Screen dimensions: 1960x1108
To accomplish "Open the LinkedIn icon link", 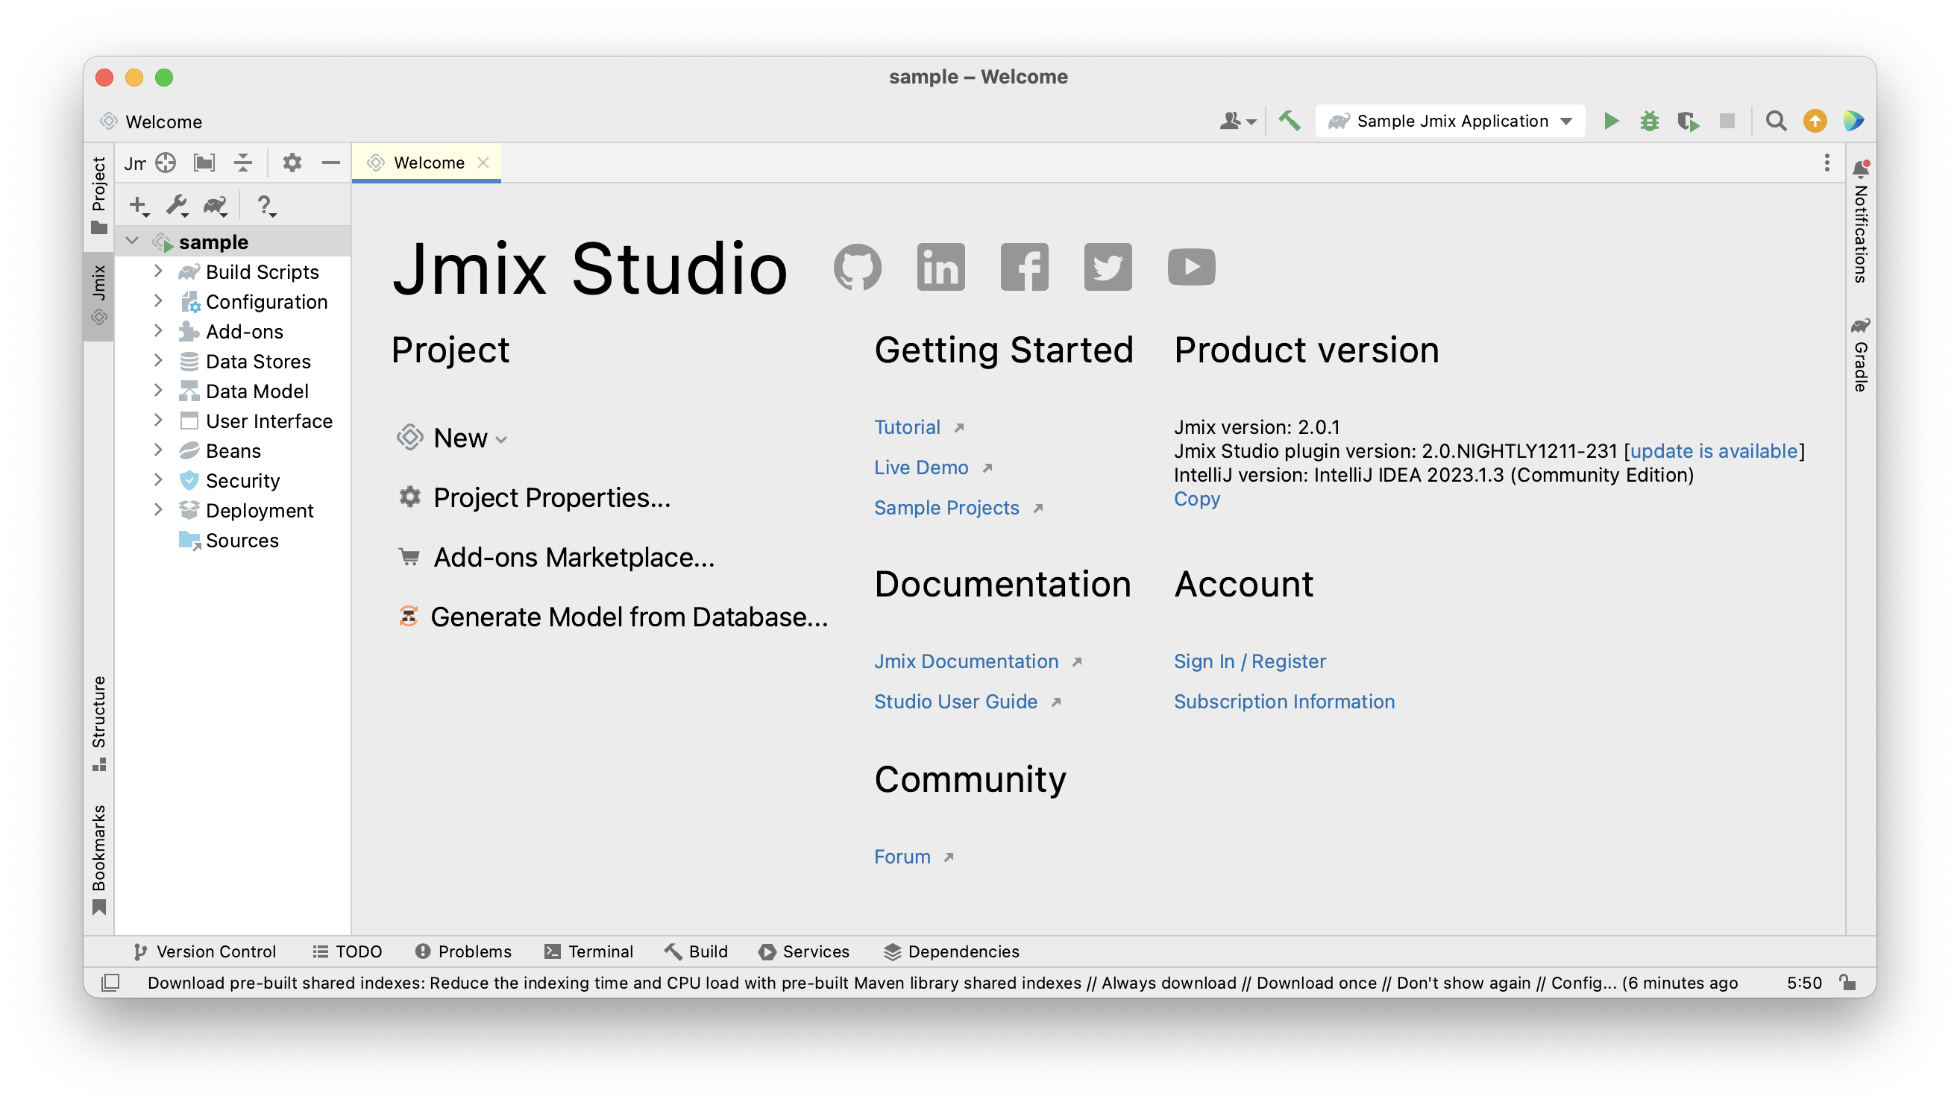I will [x=940, y=267].
